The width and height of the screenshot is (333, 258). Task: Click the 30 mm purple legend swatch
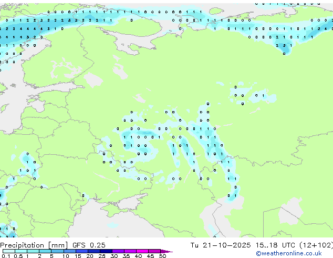click(118, 251)
